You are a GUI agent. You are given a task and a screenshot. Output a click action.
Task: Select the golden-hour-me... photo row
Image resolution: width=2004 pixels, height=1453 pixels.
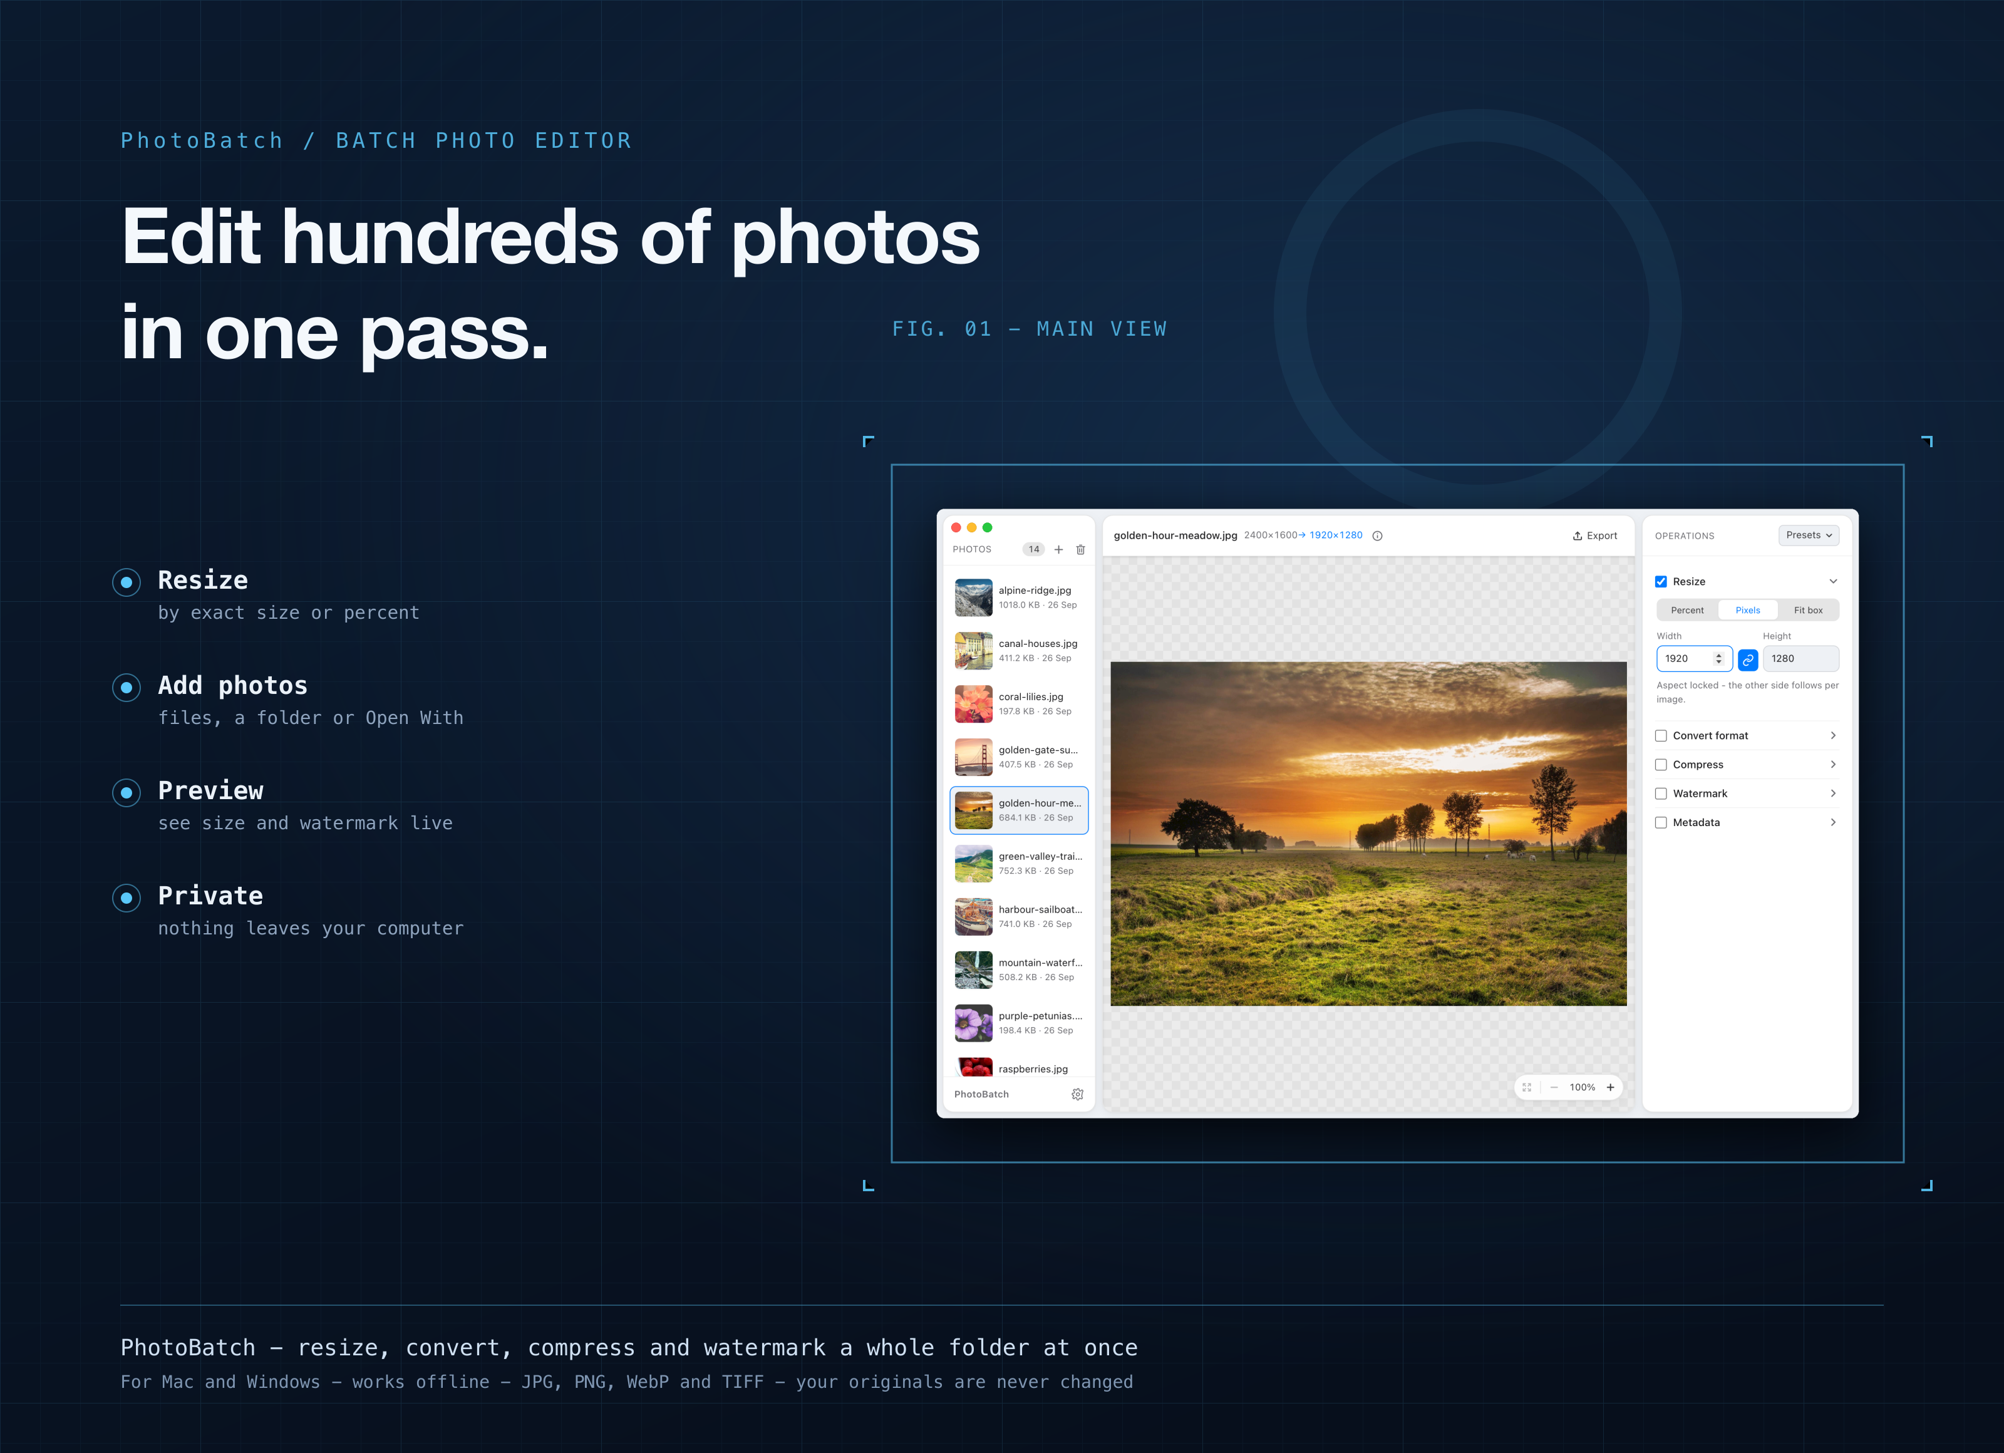pos(1019,810)
